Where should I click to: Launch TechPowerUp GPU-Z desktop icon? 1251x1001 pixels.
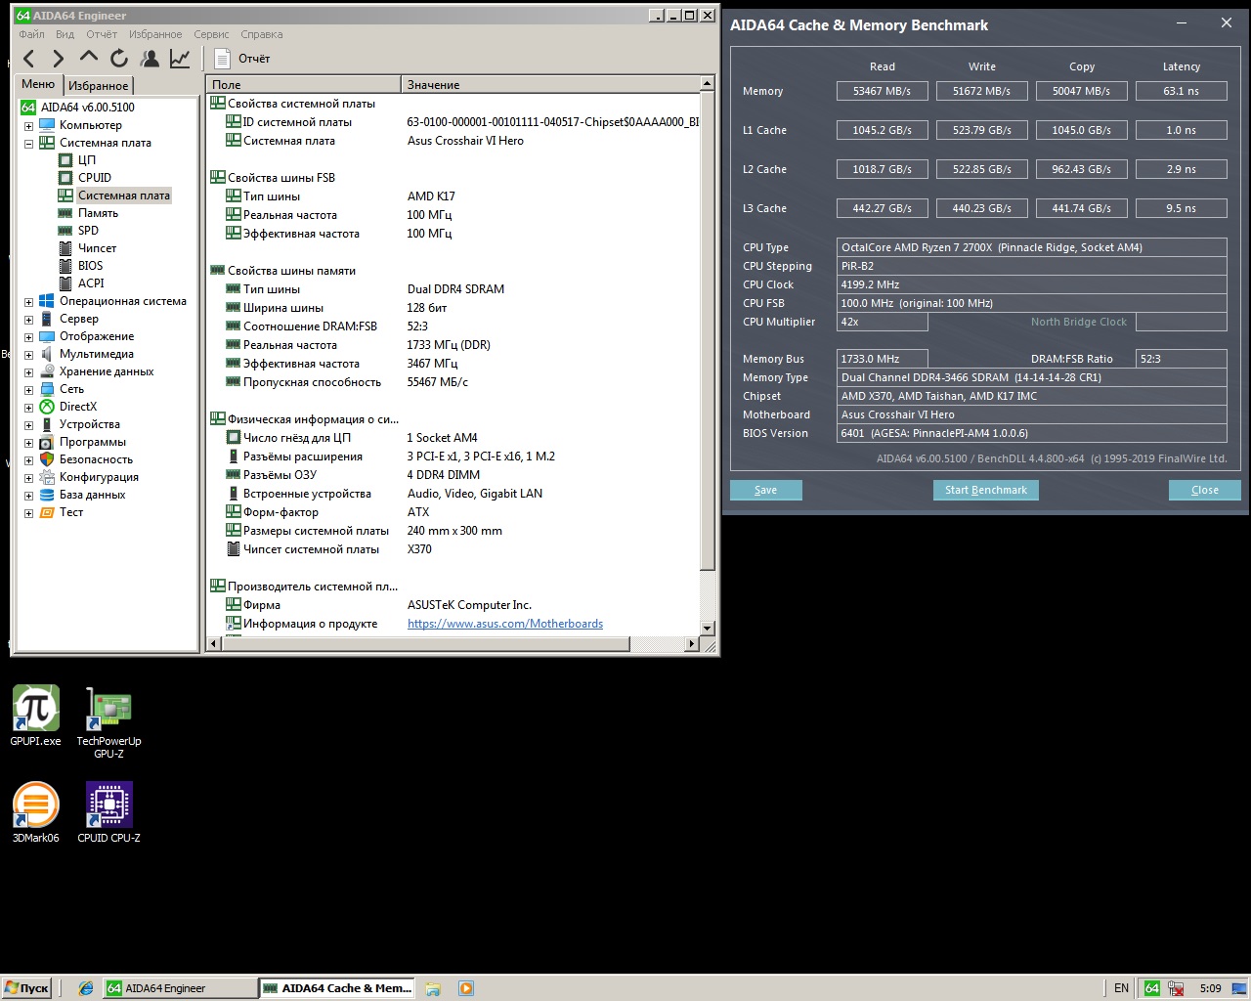tap(108, 722)
